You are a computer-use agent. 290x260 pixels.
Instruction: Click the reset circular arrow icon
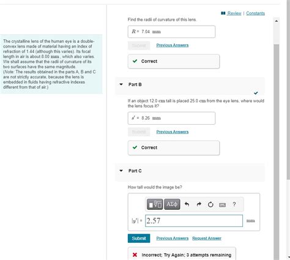210,204
